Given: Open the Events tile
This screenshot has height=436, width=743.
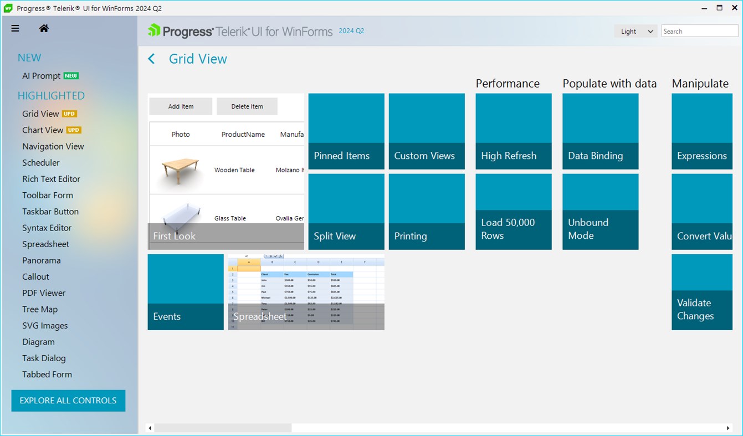Looking at the screenshot, I should pyautogui.click(x=186, y=292).
